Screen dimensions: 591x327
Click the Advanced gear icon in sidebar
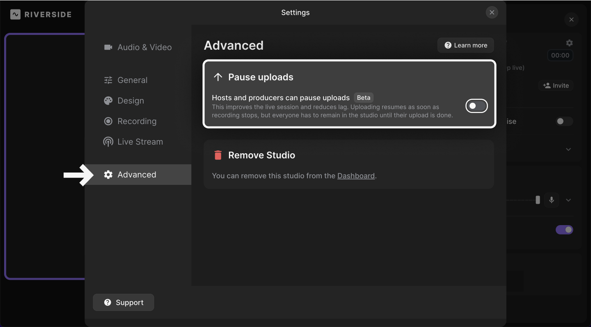[x=108, y=175]
